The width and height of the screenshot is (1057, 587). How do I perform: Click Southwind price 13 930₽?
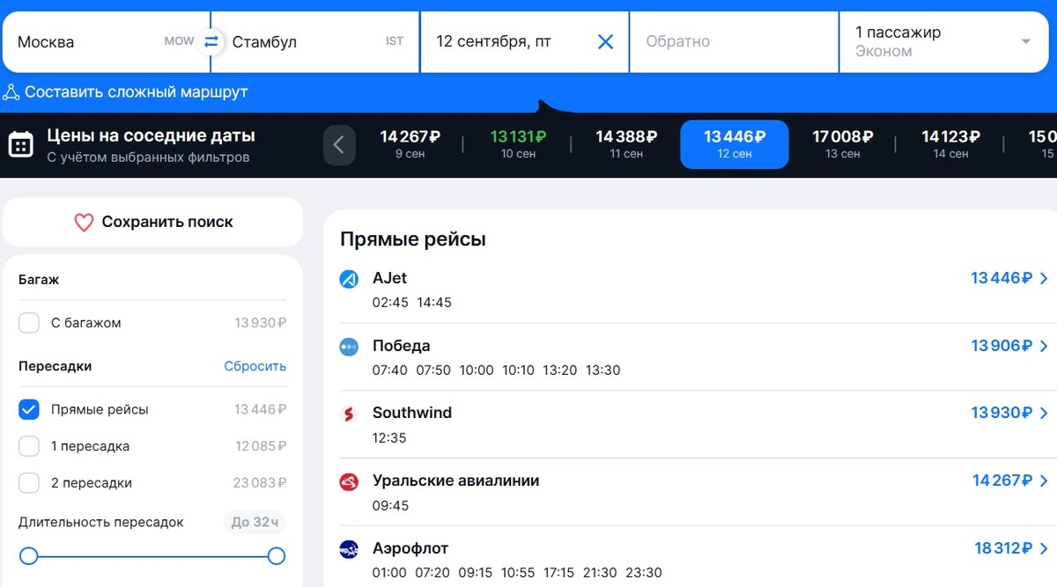1002,413
